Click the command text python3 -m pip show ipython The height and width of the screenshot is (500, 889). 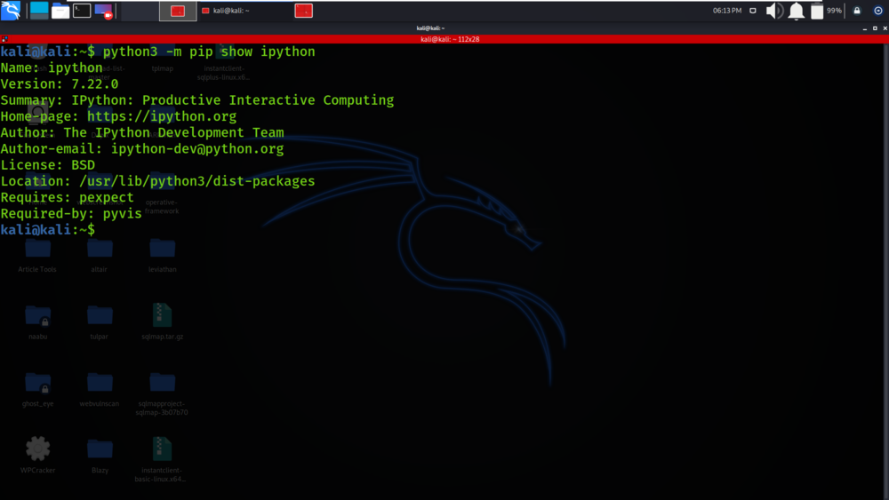click(x=209, y=52)
